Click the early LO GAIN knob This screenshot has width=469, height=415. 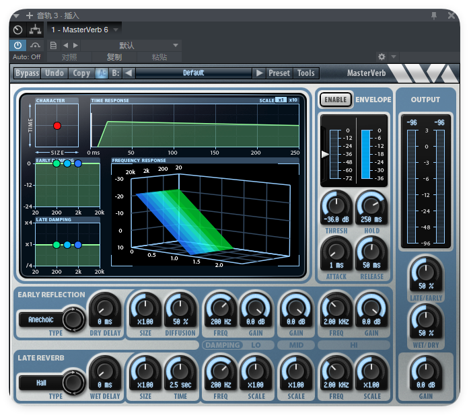point(256,308)
